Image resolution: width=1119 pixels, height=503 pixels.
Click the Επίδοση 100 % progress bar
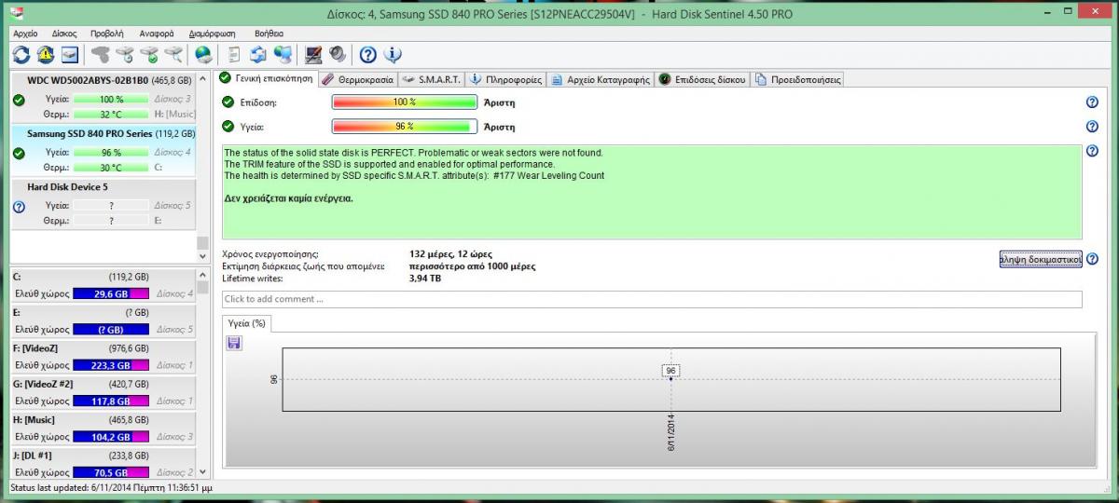tap(404, 102)
